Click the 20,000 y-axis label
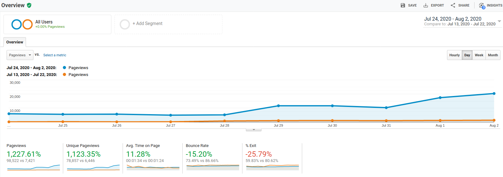Screen dimensions: 503x177 [x=15, y=97]
